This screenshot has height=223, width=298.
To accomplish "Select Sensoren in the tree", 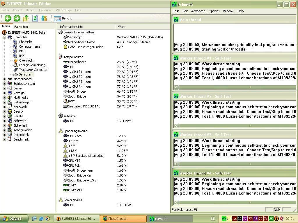I will (x=26, y=74).
